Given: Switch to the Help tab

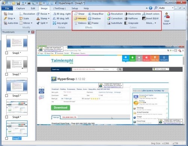Looking at the screenshot, I should click(86, 8).
